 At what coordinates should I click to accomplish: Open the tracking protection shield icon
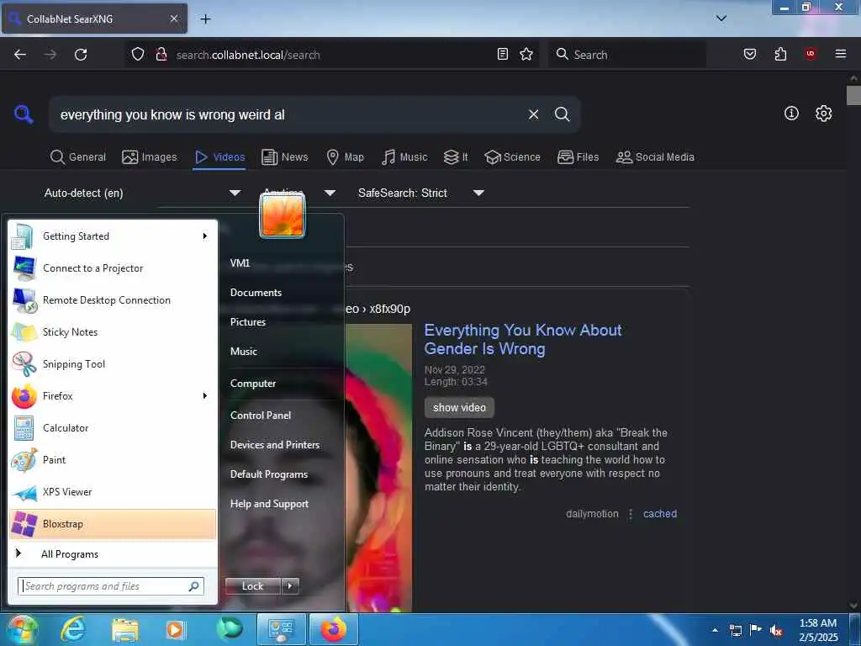(x=138, y=54)
